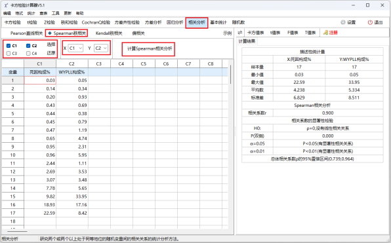Open the 格式 menu
This screenshot has width=391, height=243.
coord(19,13)
